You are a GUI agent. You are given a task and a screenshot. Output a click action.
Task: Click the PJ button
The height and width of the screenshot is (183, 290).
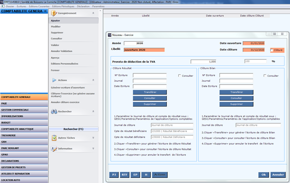pyautogui.click(x=114, y=175)
